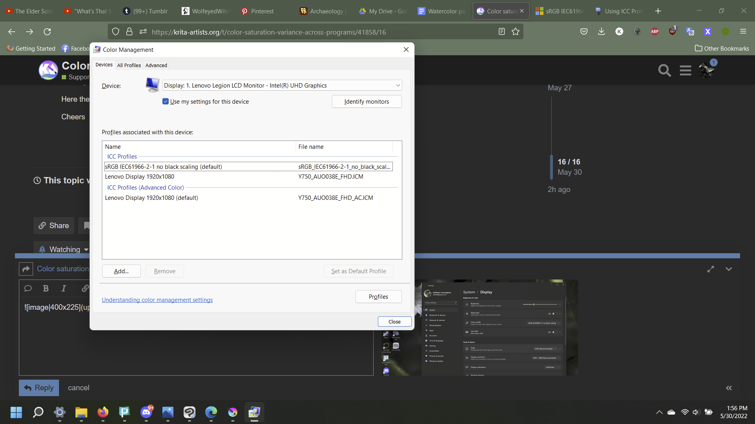Open the Device display dropdown

282,86
